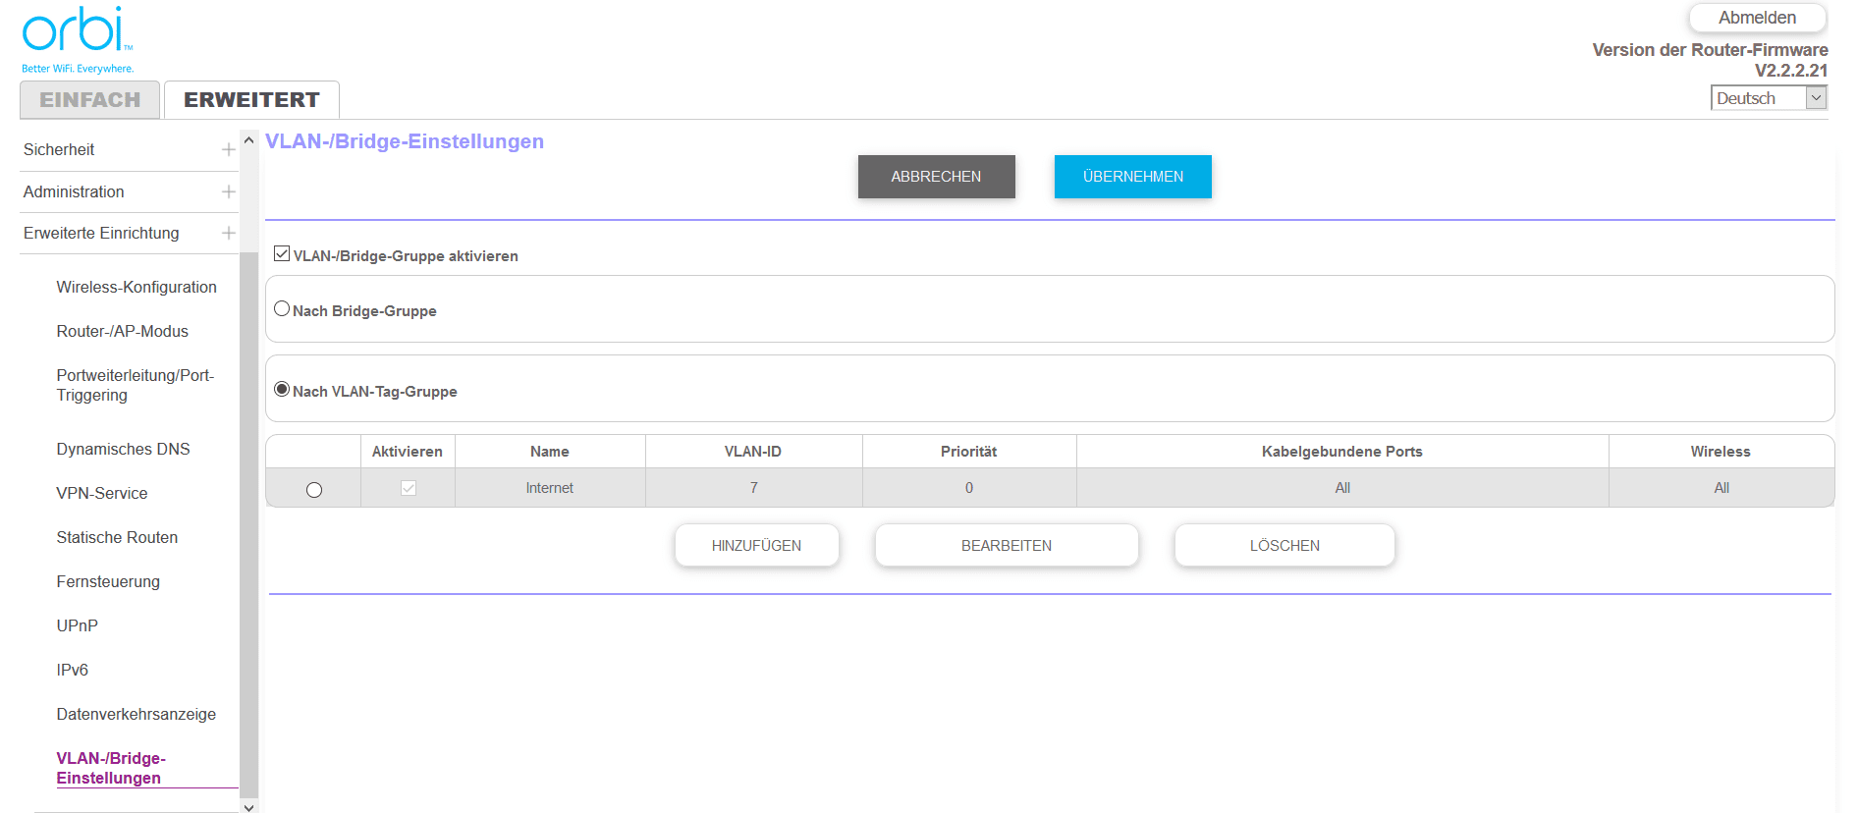Select Nach Bridge-Gruppe radio button
The image size is (1857, 813).
coord(282,308)
